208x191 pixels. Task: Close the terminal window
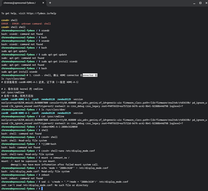(206, 3)
